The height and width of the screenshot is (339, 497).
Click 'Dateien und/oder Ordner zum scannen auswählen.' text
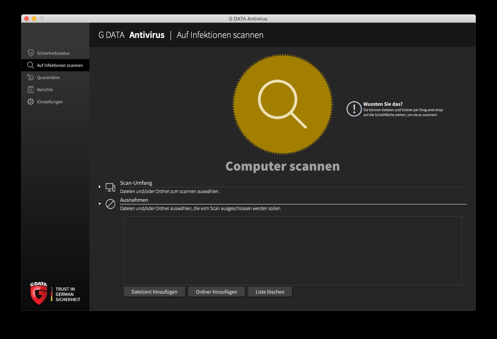pyautogui.click(x=170, y=191)
